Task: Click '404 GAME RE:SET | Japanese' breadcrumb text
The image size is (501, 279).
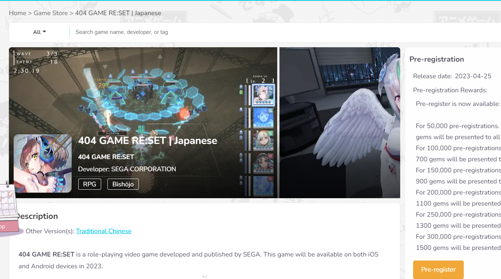Action: point(118,13)
